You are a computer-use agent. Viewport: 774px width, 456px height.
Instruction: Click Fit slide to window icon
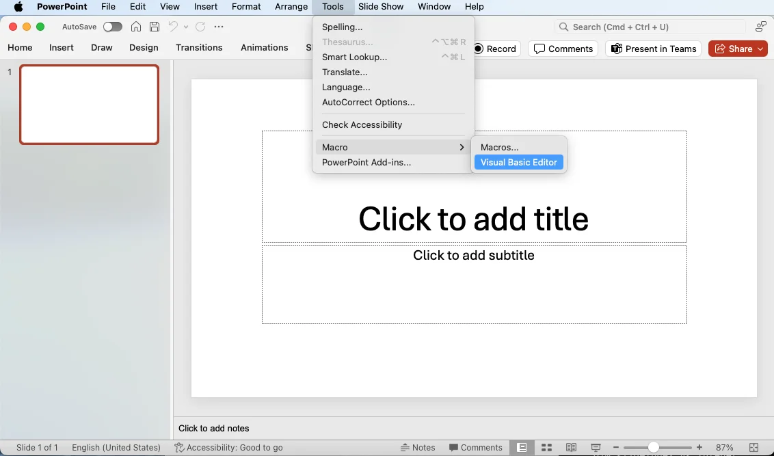[x=753, y=448]
